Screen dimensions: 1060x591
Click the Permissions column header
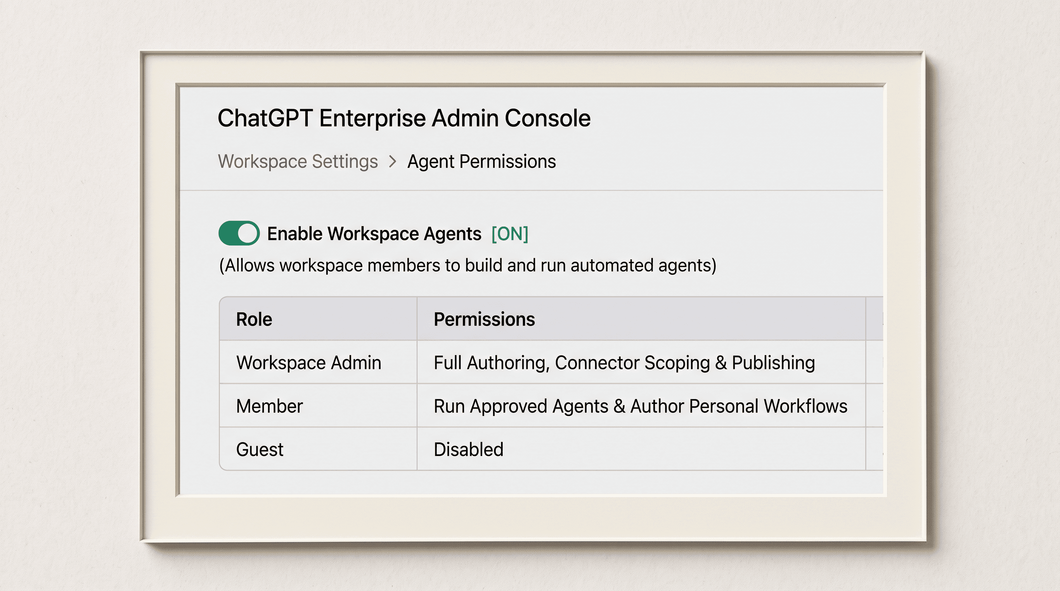[x=641, y=319]
